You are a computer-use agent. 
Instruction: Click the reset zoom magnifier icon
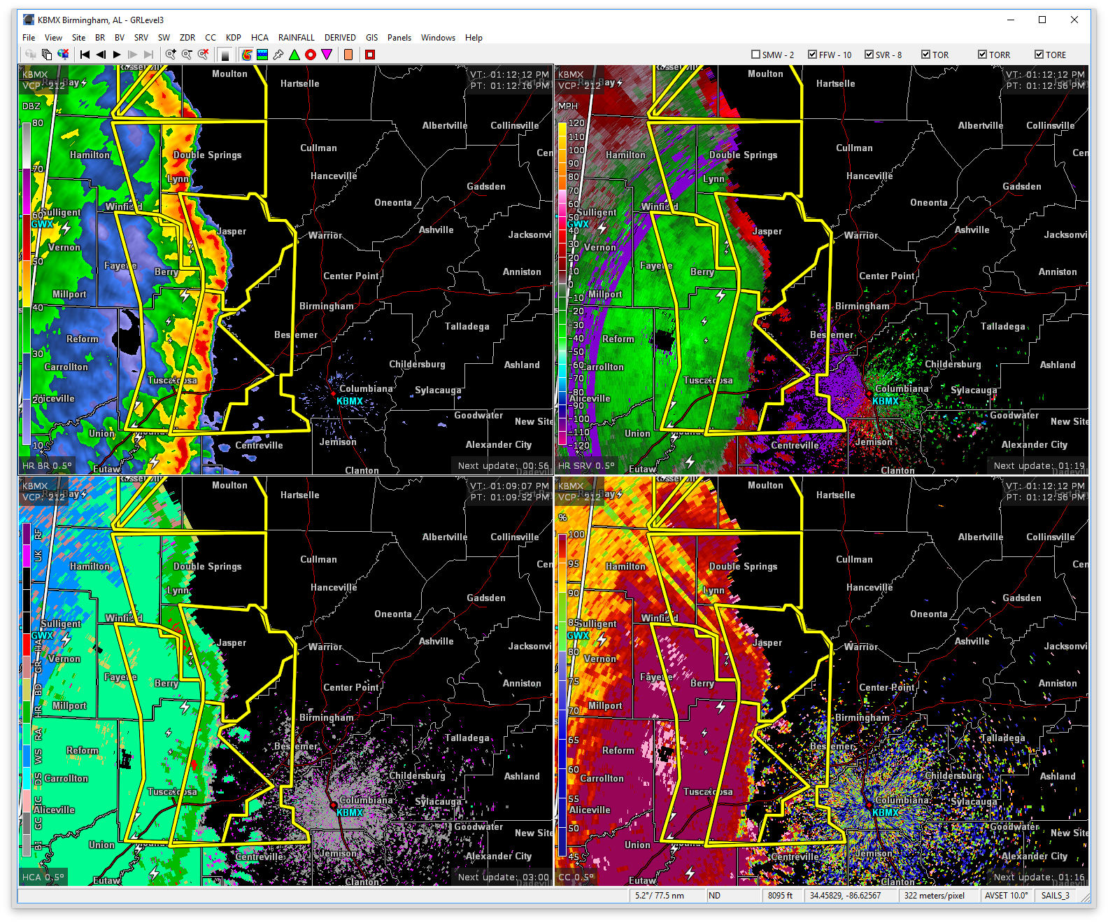pyautogui.click(x=203, y=55)
